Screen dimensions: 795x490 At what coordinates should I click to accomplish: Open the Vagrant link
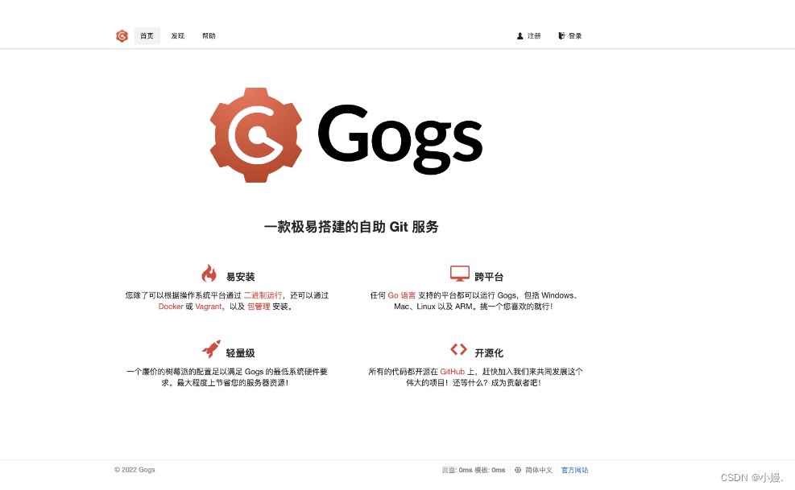click(x=209, y=307)
